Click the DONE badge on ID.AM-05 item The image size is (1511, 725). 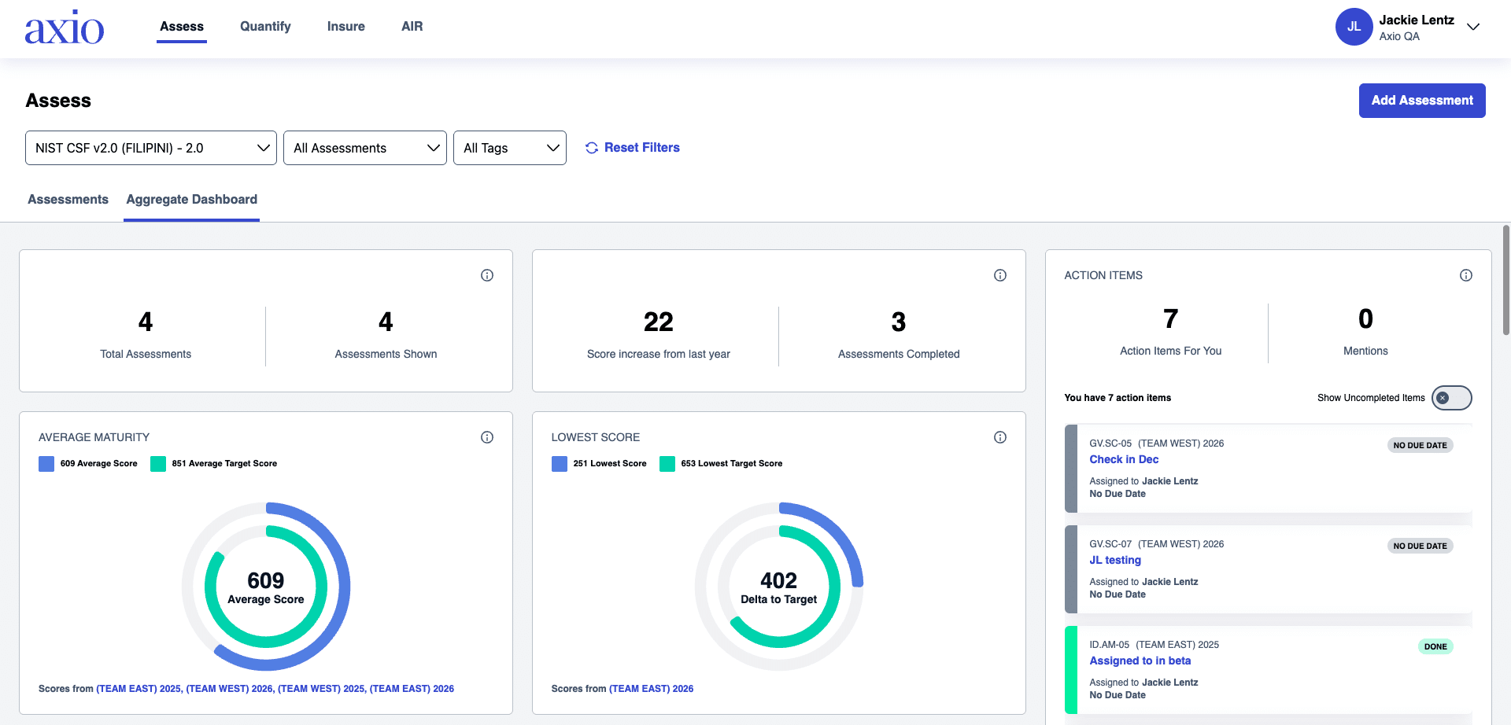[x=1435, y=646]
